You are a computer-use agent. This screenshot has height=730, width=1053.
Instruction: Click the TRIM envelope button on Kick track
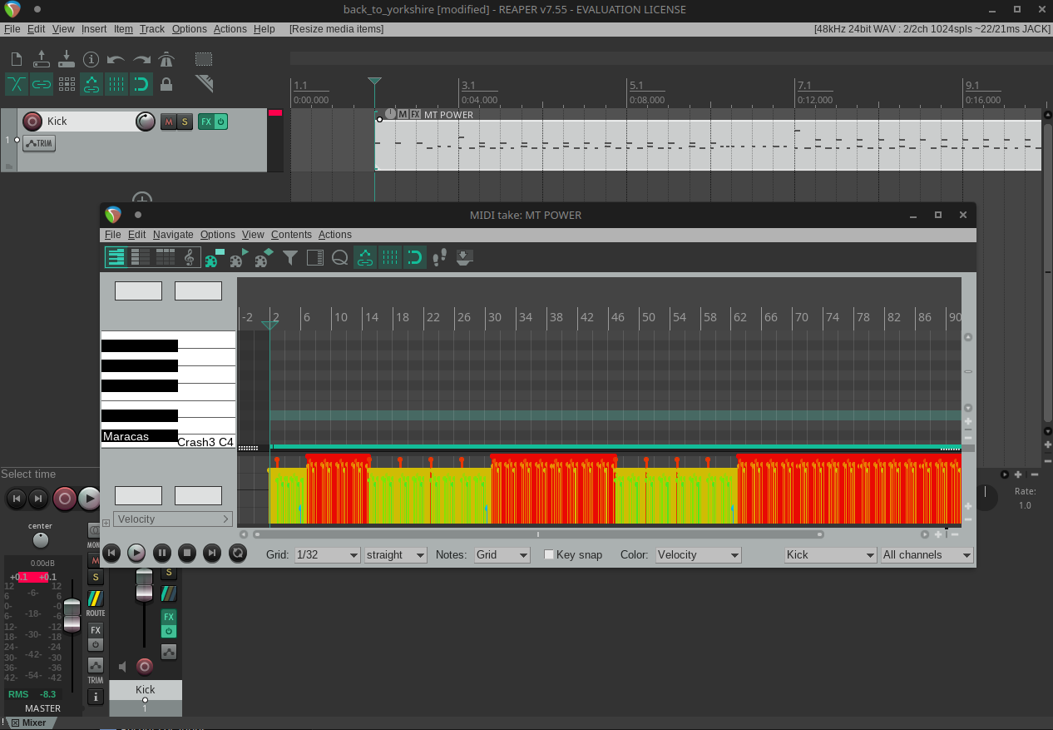pos(39,144)
